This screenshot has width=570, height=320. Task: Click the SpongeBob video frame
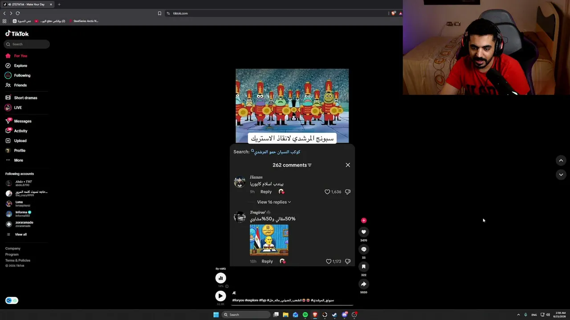[x=292, y=106]
